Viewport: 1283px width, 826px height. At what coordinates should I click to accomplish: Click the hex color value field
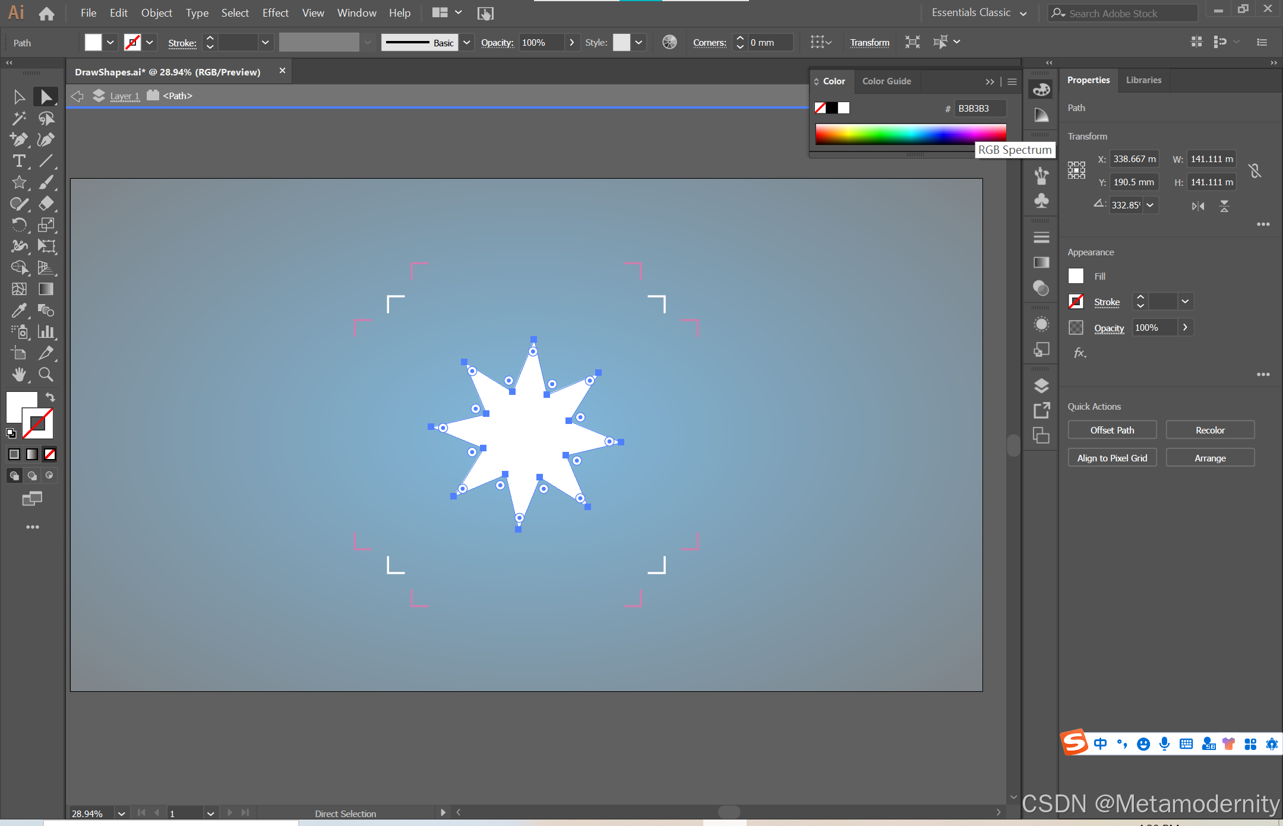(x=980, y=108)
